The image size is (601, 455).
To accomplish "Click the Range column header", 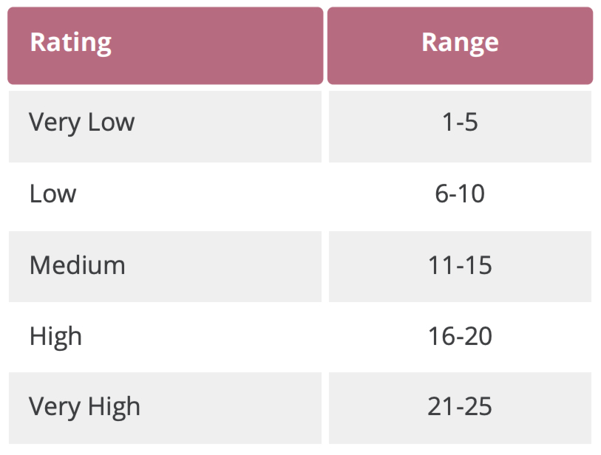I will tap(460, 46).
